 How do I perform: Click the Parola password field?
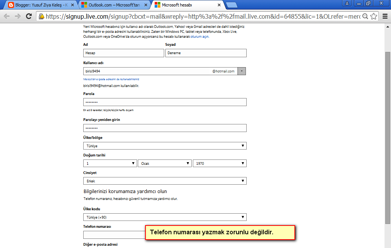[x=165, y=102]
